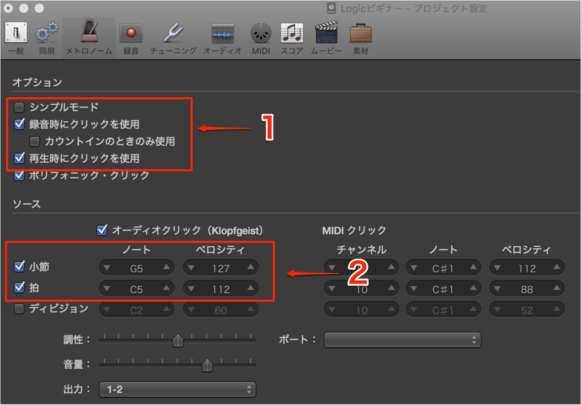Click the MIDI velocity field 88

[527, 288]
